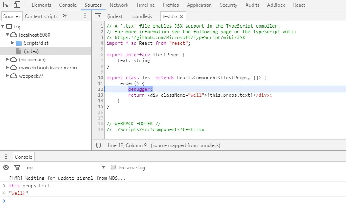Click the Line 12, Column 9 status
Viewport: 346px width, 219px height.
[127, 145]
